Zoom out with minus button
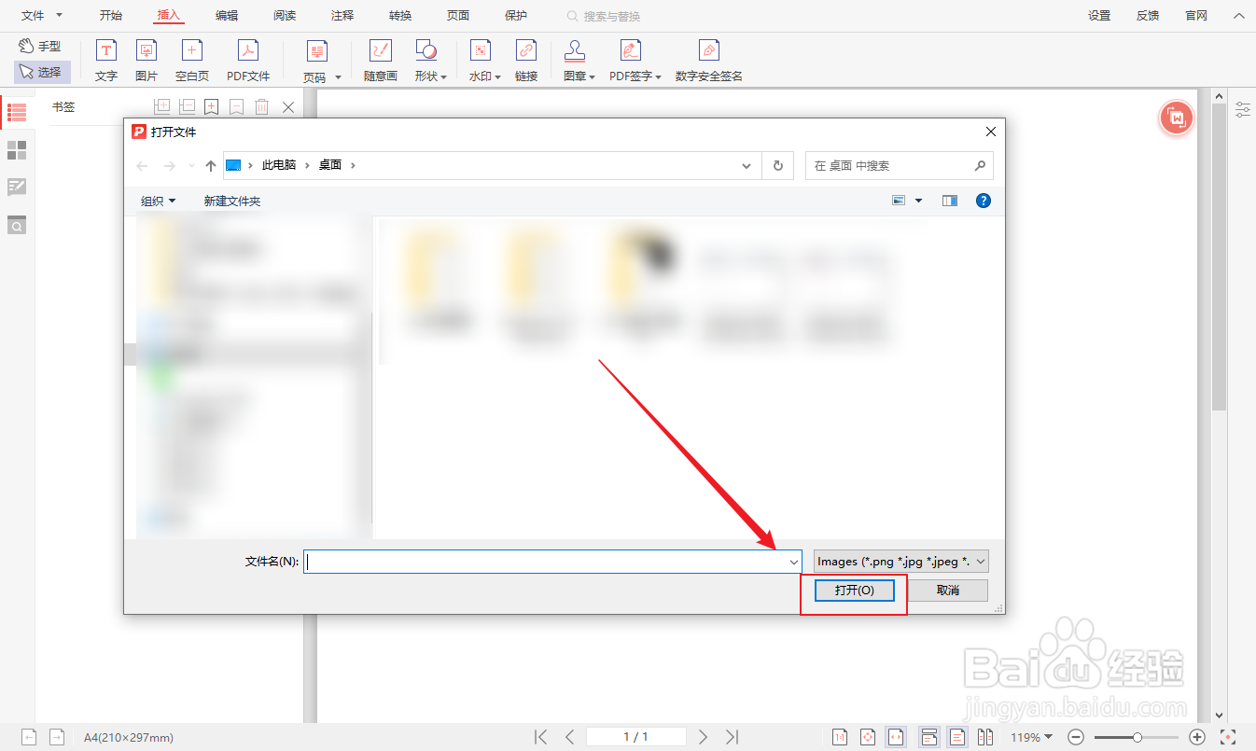 point(1076,737)
